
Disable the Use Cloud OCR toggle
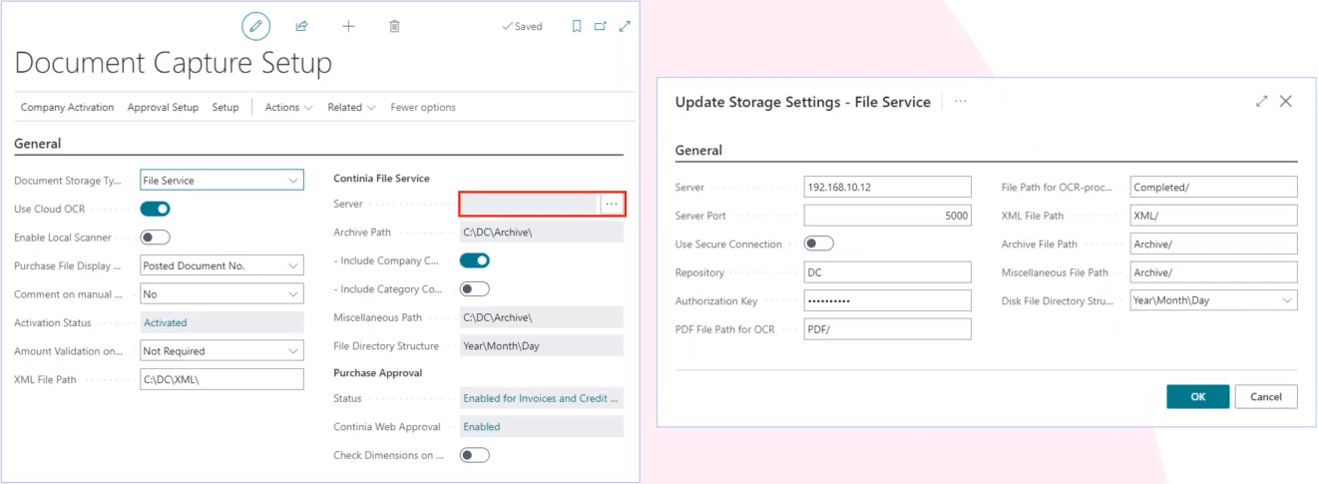click(155, 209)
